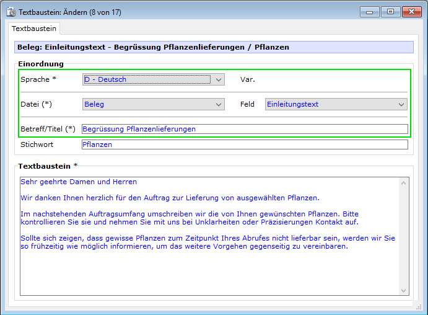428x315 pixels.
Task: Maximize the Textbaustein window
Action: click(389, 11)
